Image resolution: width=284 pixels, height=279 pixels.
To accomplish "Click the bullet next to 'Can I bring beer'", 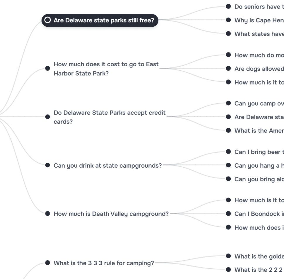I will [x=228, y=152].
